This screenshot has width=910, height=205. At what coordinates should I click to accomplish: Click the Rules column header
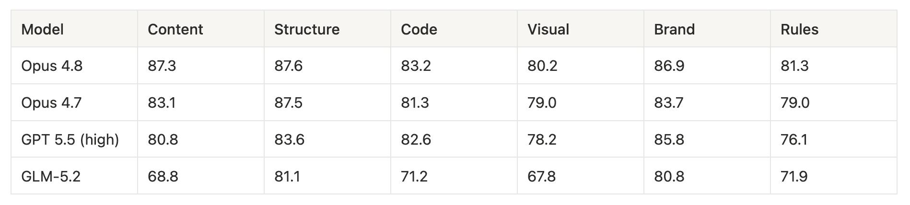(x=799, y=30)
